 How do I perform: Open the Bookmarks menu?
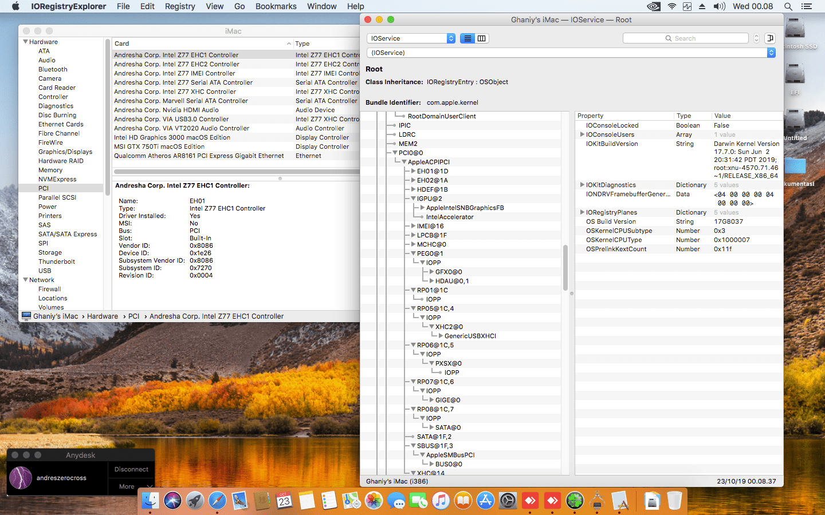pos(276,6)
